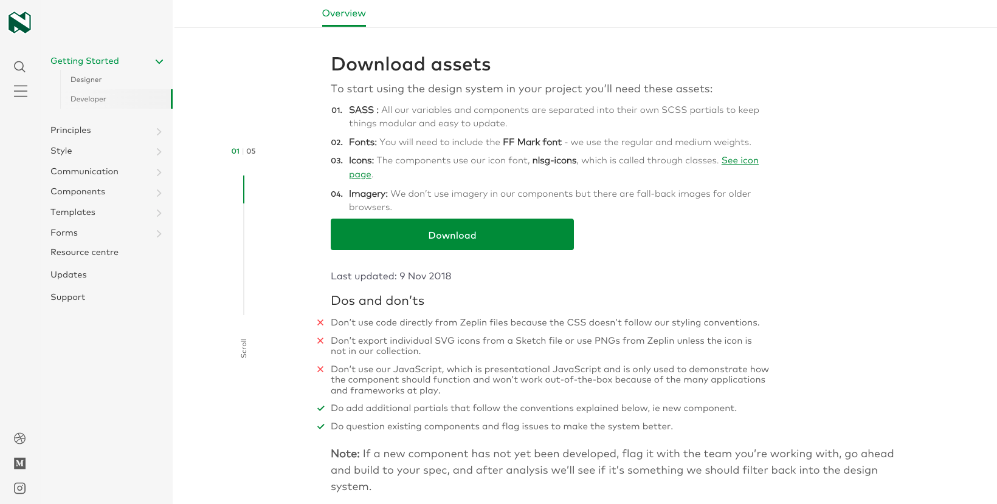Open the Dribbble icon link
Viewport: 997px width, 504px height.
(x=20, y=438)
